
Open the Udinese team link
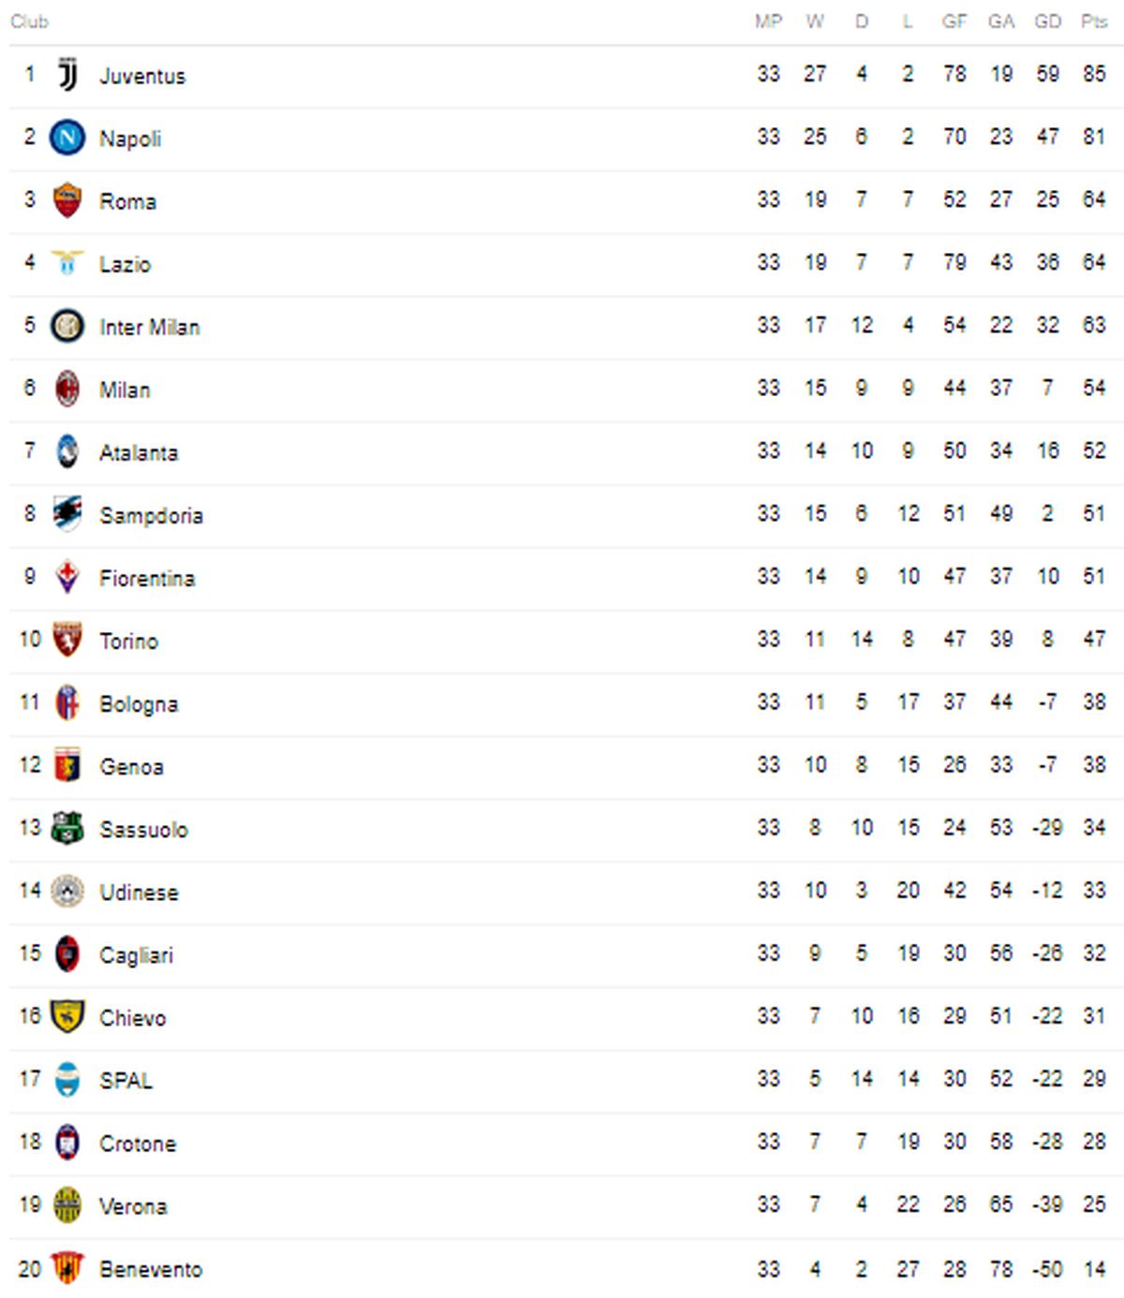139,892
